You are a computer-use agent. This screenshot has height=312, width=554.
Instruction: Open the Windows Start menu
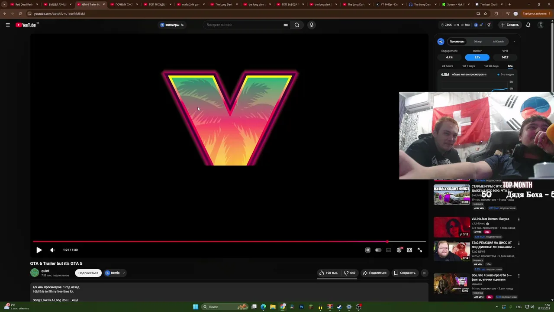tap(196, 307)
